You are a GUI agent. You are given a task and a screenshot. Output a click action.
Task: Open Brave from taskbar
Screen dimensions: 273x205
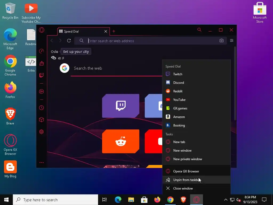coord(183,200)
